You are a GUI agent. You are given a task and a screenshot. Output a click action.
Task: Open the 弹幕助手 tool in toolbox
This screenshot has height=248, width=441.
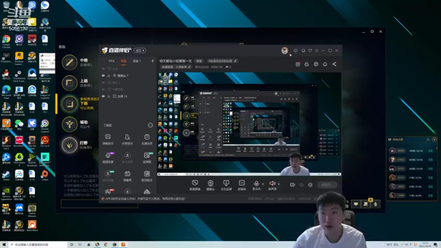click(x=107, y=139)
